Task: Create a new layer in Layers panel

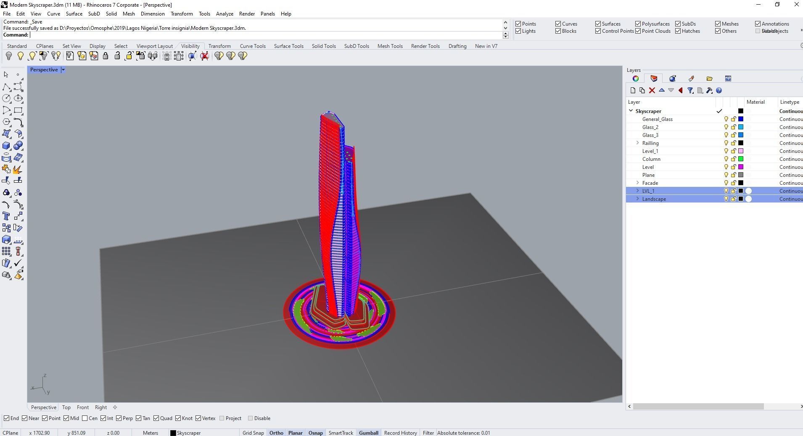Action: click(633, 90)
